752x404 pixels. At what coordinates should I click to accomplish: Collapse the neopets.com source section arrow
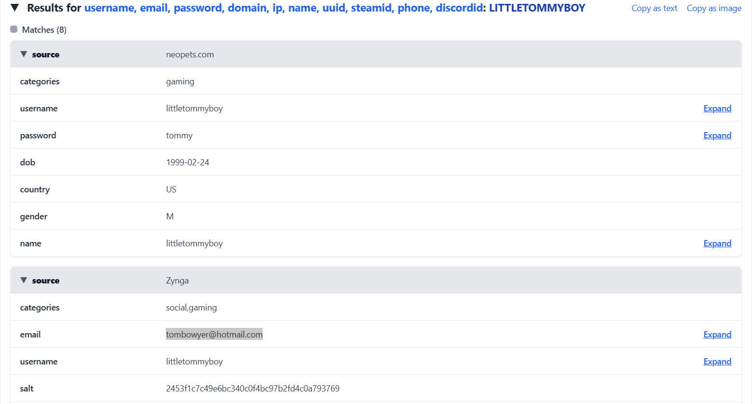(x=24, y=54)
